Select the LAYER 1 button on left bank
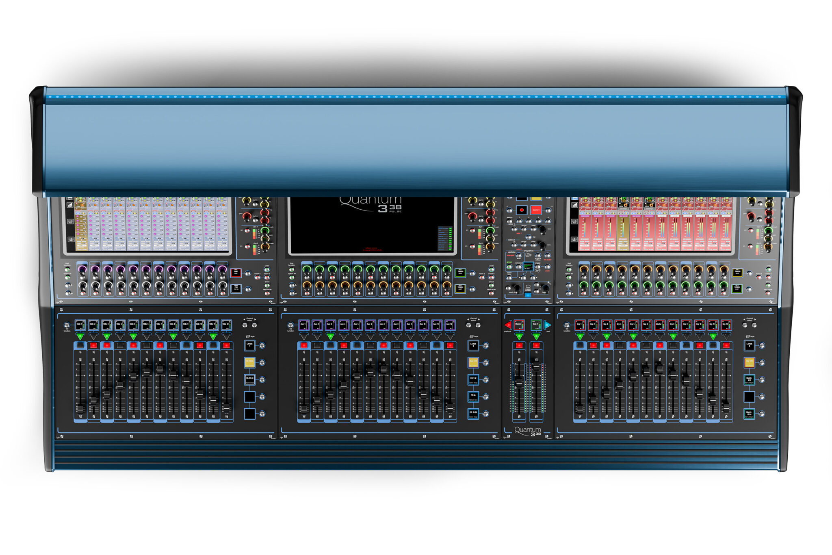The width and height of the screenshot is (832, 555). click(249, 345)
